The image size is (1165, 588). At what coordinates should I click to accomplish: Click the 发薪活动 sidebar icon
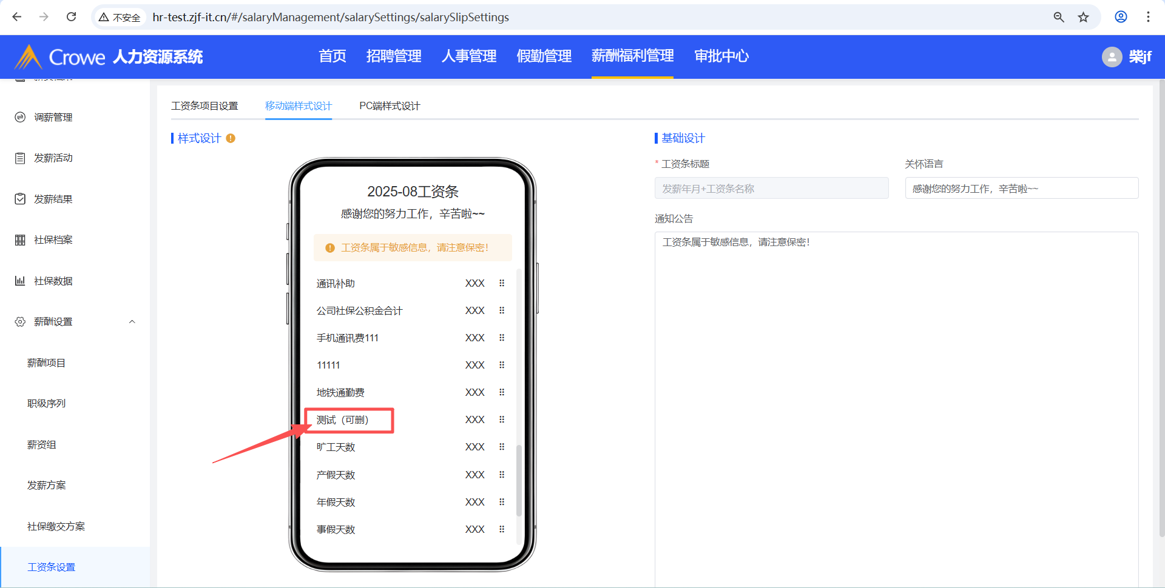[20, 158]
